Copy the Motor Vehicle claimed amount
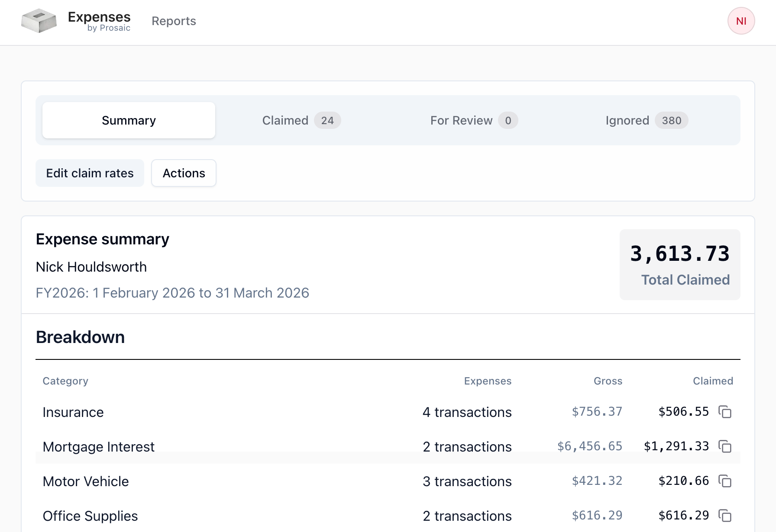Screen dimensions: 776x532 725,481
